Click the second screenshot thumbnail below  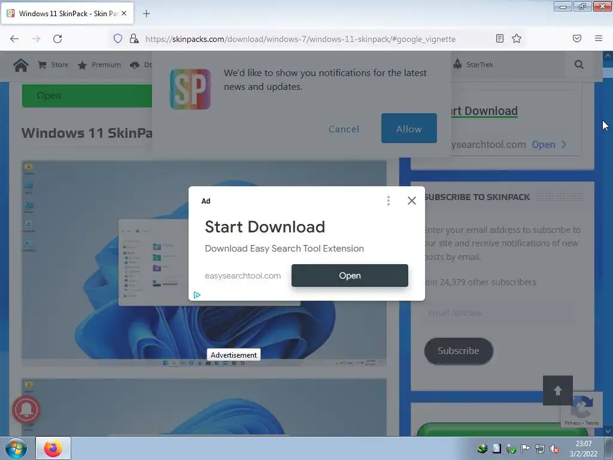click(x=204, y=407)
